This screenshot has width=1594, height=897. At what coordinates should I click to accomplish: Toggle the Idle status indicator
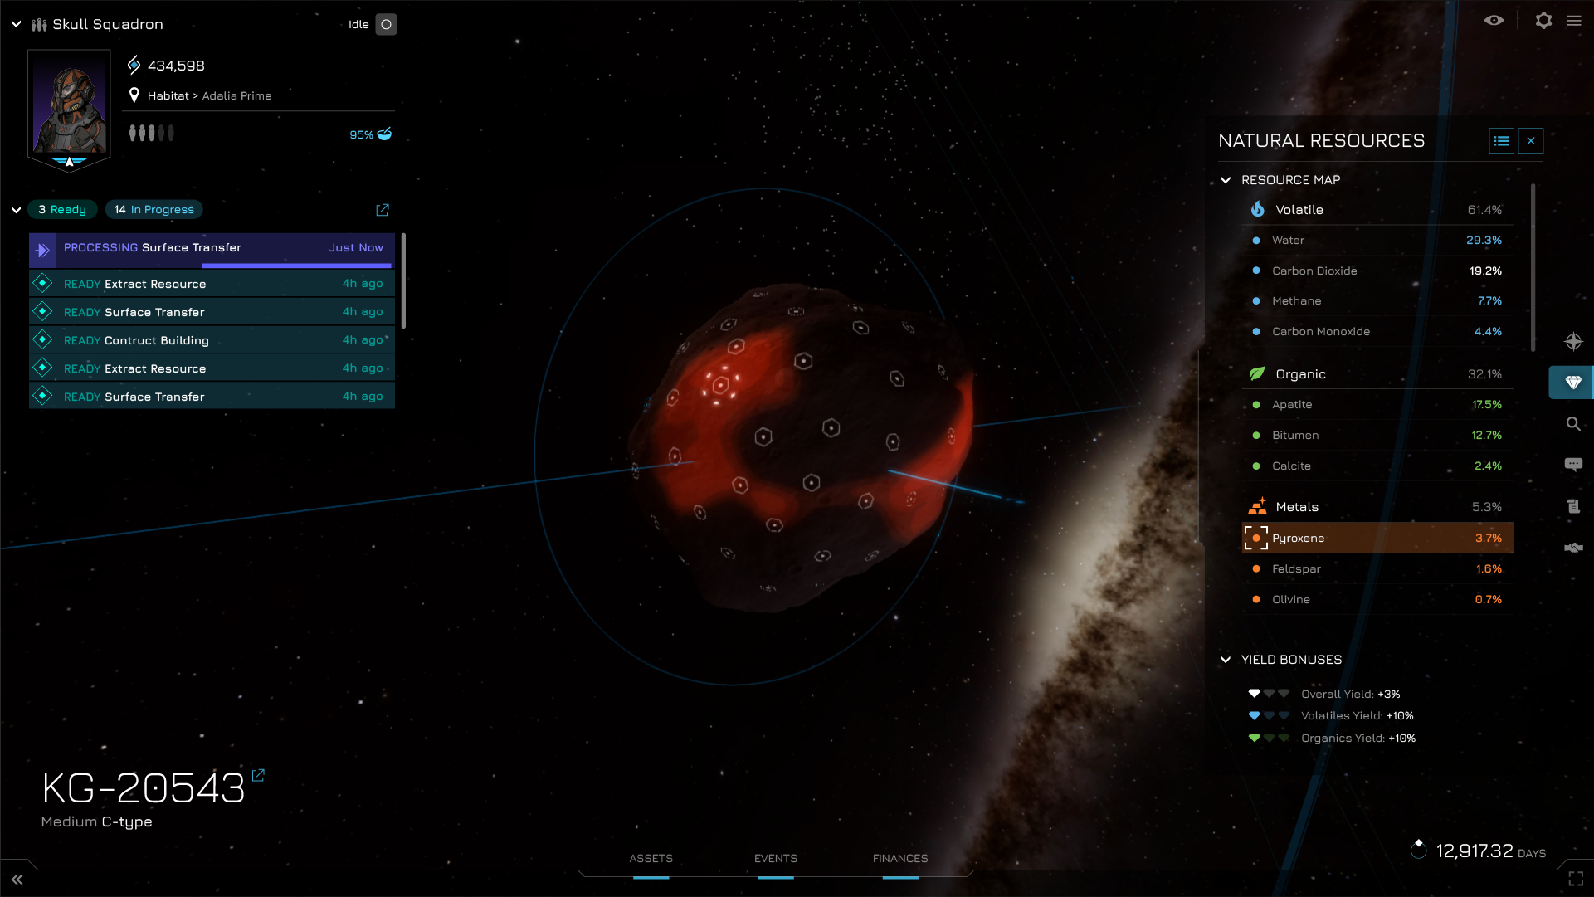pos(387,23)
